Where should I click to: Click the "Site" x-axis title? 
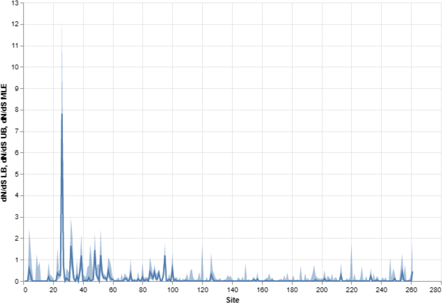(x=233, y=299)
